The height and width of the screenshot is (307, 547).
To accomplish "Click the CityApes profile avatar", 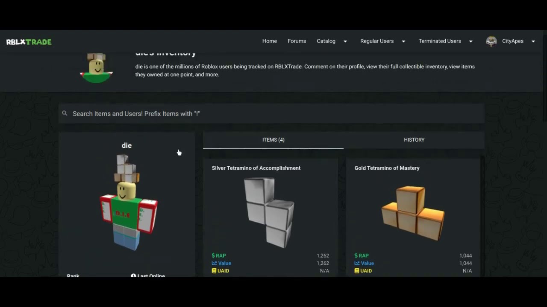I will [x=491, y=41].
